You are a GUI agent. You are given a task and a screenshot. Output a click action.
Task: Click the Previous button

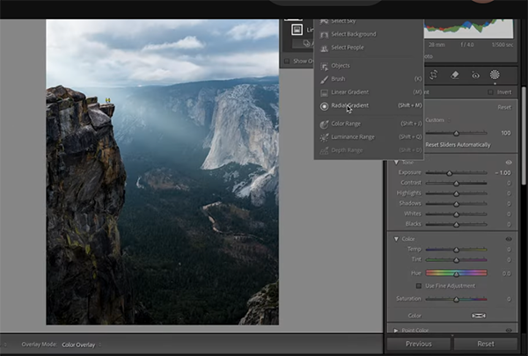(419, 344)
